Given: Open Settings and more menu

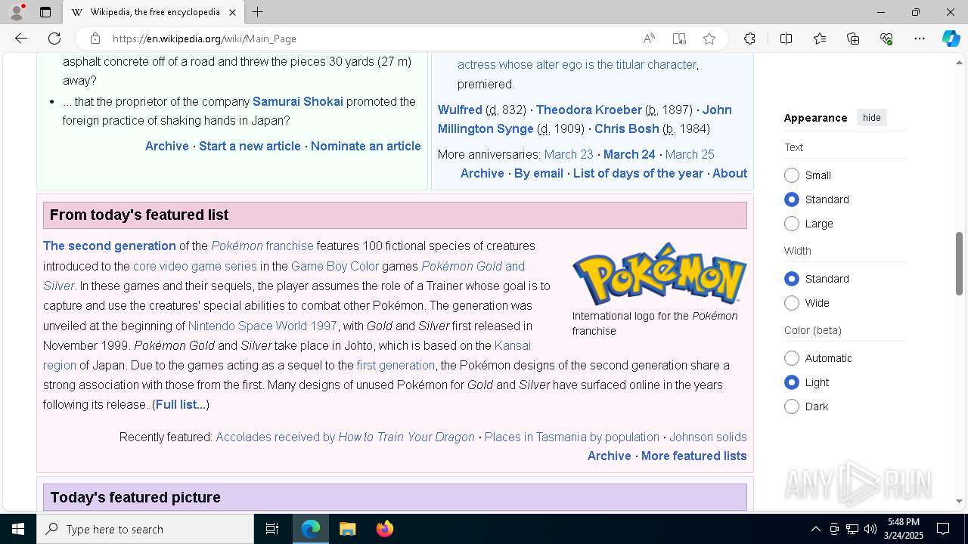Looking at the screenshot, I should pyautogui.click(x=920, y=39).
